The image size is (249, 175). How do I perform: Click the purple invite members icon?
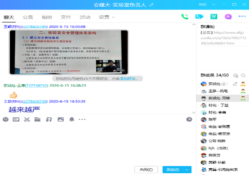[x=228, y=17]
